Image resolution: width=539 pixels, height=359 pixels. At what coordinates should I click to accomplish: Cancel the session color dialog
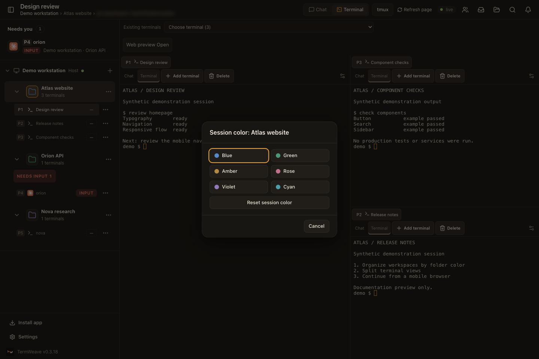(x=317, y=226)
